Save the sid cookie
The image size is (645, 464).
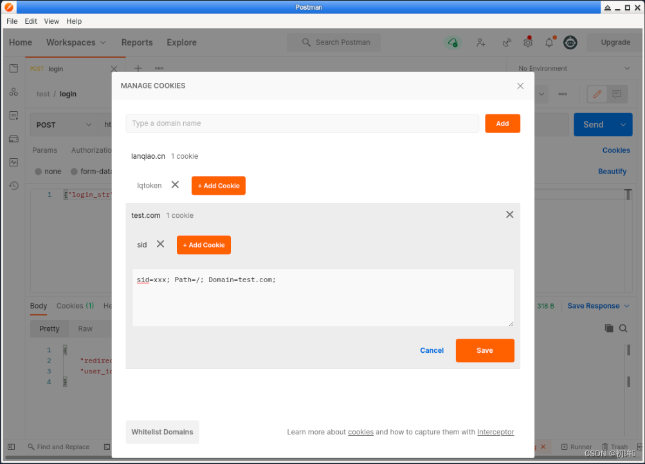(x=485, y=350)
